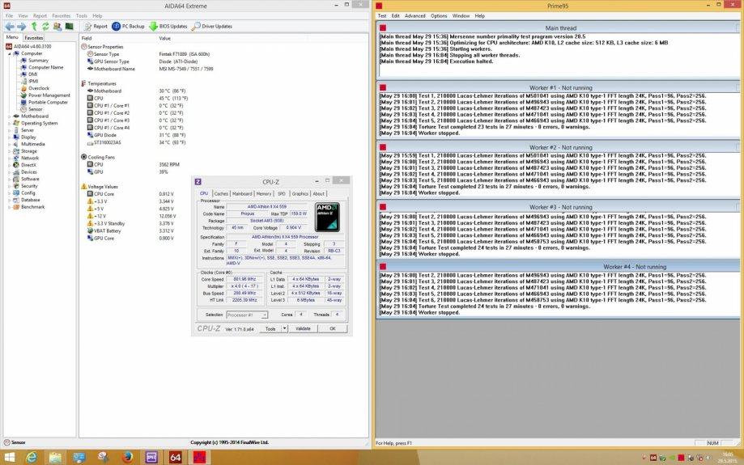
Task: Select the Devices tree item
Action: tap(28, 172)
